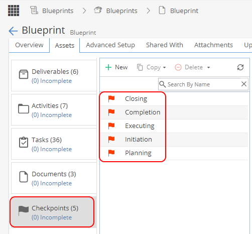Click the Search By Name field

point(203,84)
